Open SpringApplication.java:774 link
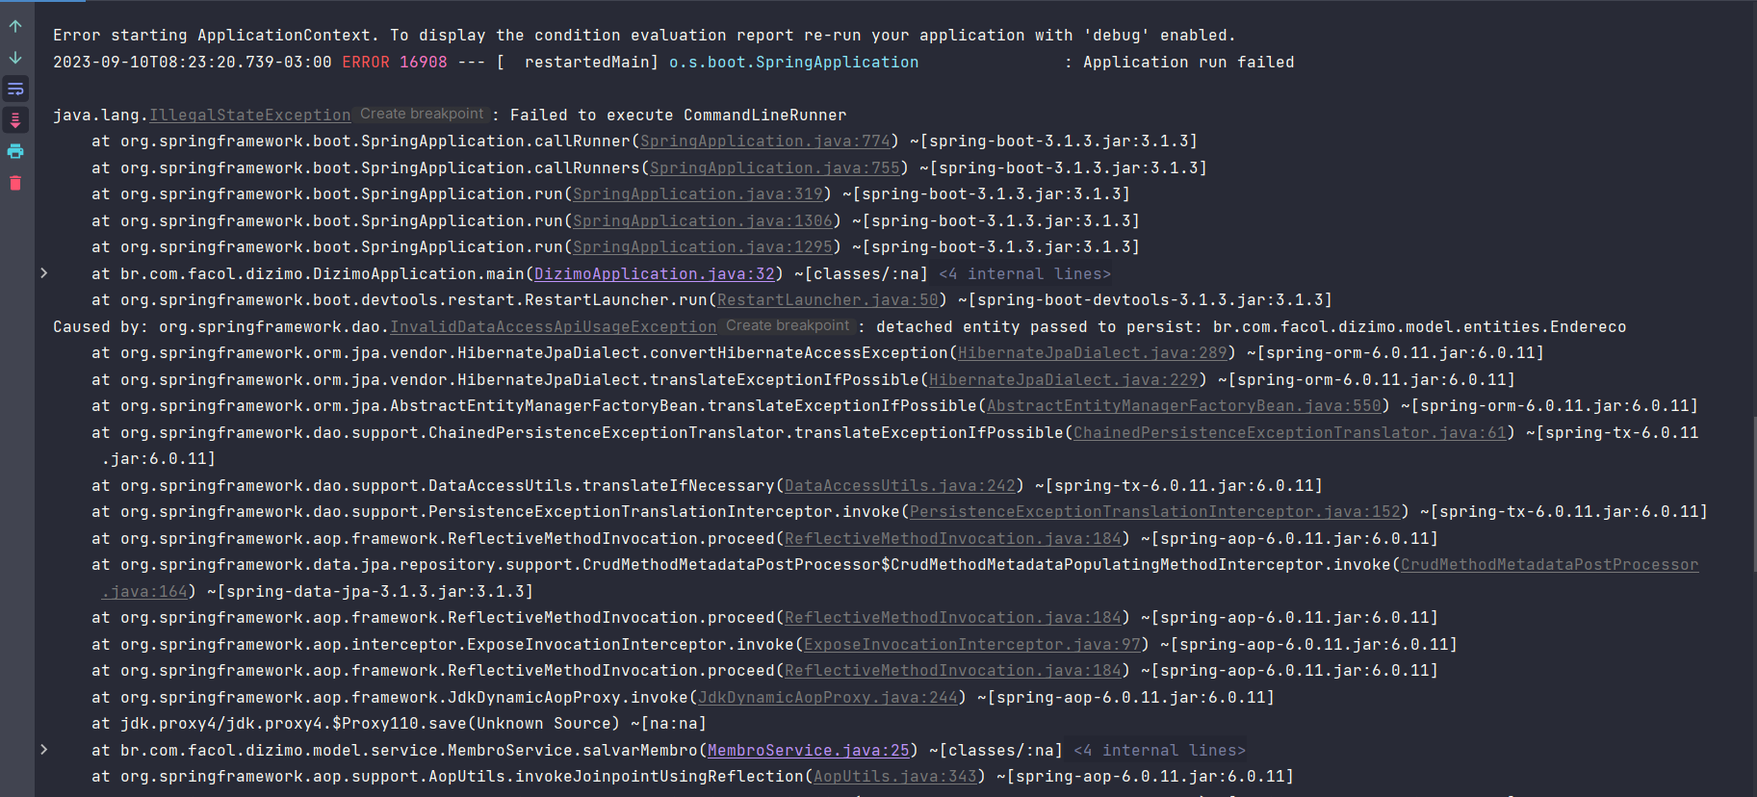Screen dimensions: 1757x797 tap(765, 141)
